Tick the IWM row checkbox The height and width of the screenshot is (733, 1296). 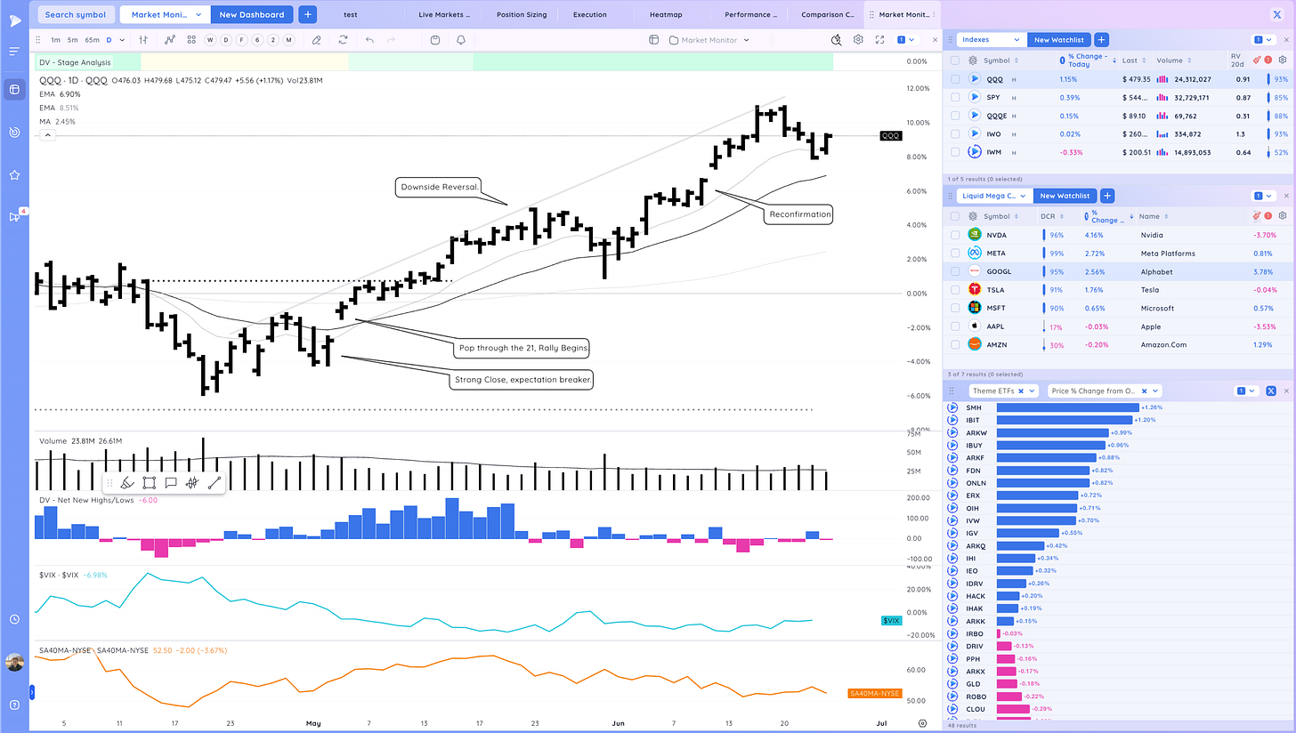click(955, 152)
